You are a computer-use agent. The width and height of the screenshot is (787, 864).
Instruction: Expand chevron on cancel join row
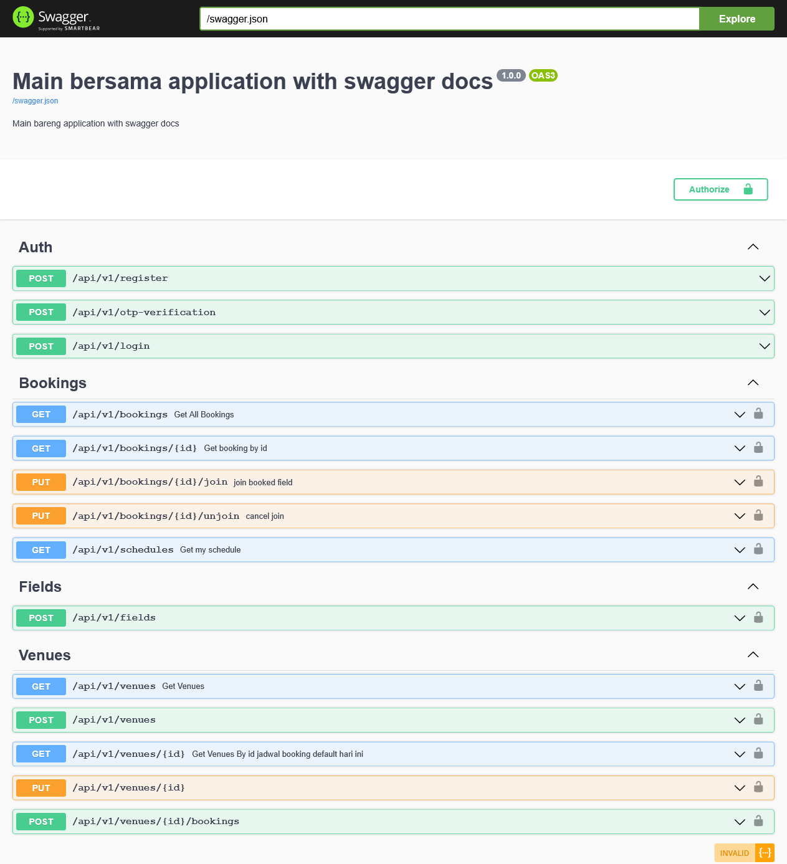740,516
